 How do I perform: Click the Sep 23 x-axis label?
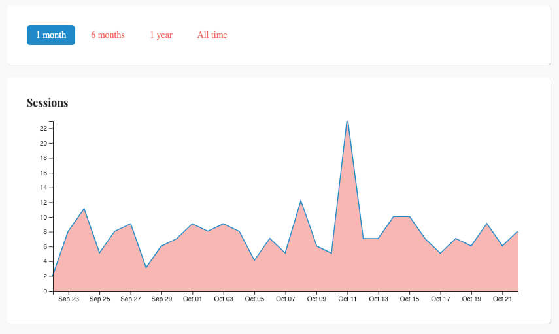click(69, 299)
